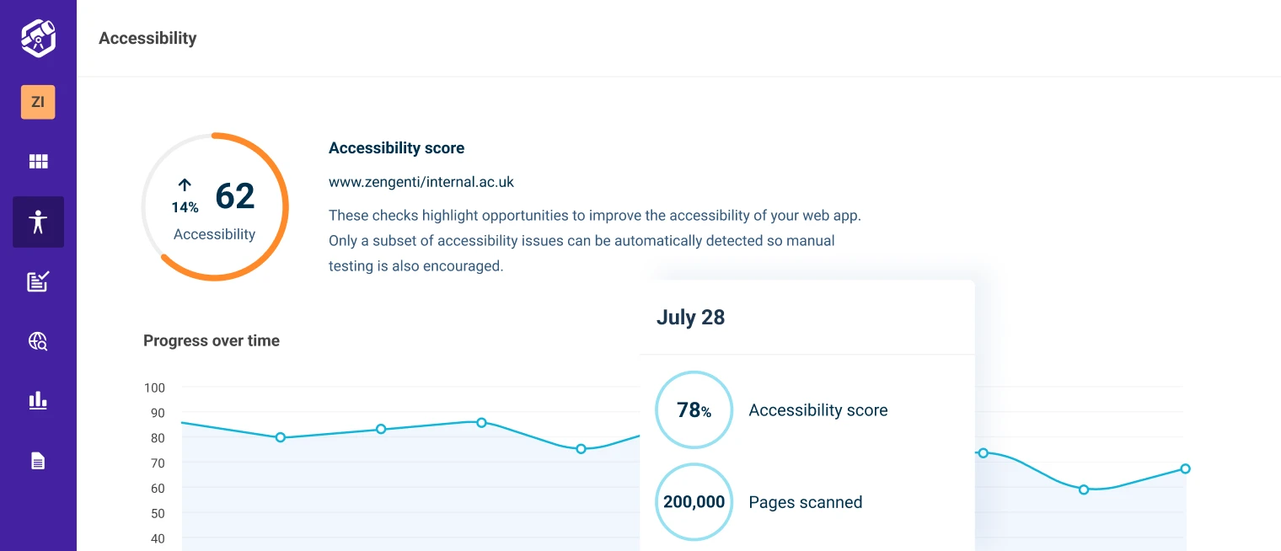The image size is (1281, 551).
Task: Open the globe search sidebar icon
Action: tap(38, 341)
